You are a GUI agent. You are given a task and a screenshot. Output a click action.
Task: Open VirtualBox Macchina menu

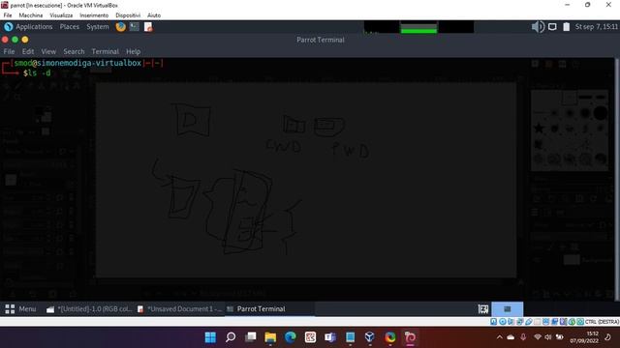click(31, 15)
